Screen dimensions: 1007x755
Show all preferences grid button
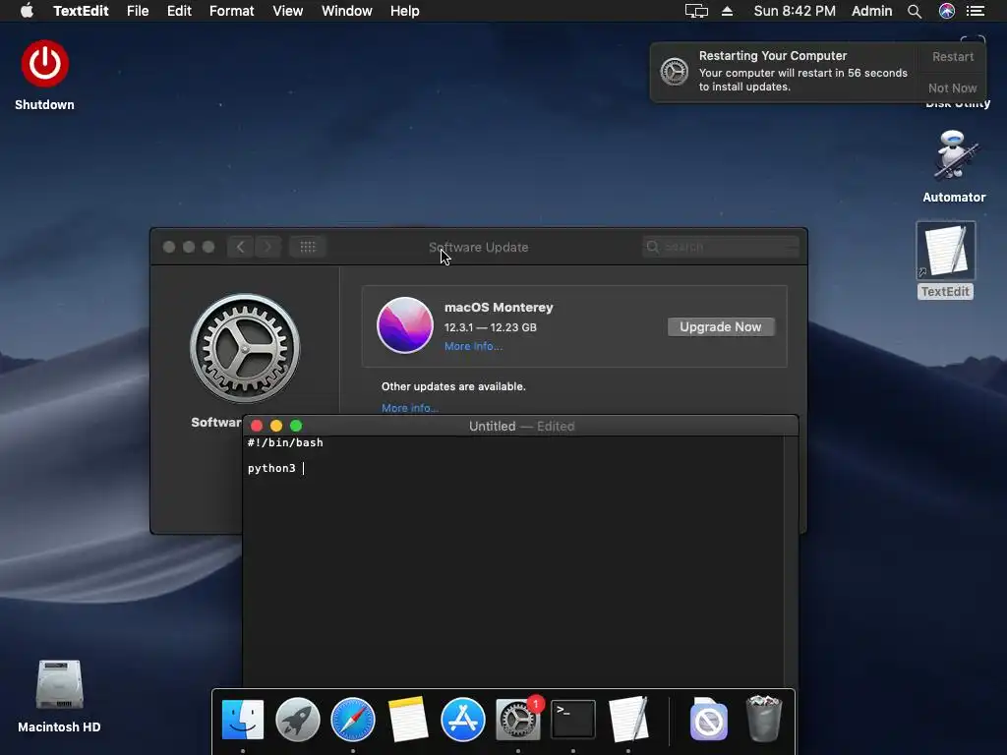pyautogui.click(x=308, y=247)
